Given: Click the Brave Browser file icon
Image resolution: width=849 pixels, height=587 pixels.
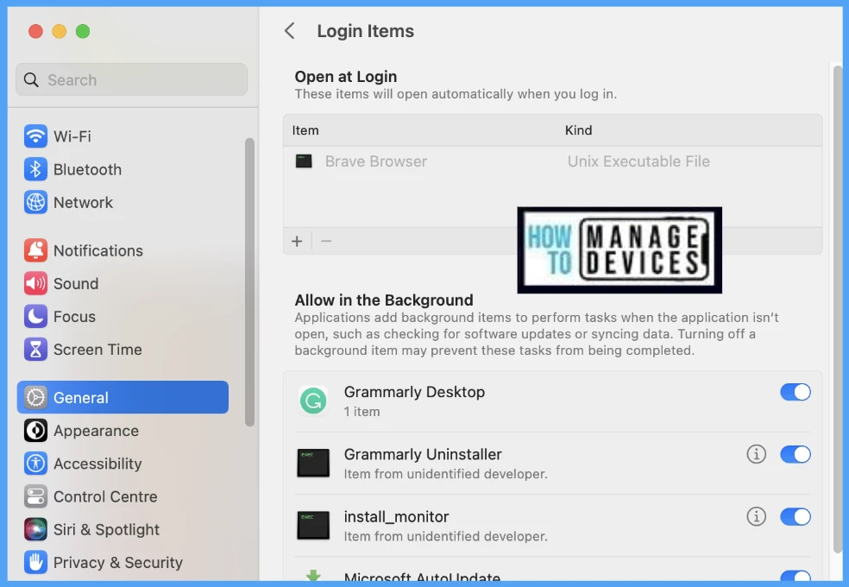Looking at the screenshot, I should click(304, 161).
